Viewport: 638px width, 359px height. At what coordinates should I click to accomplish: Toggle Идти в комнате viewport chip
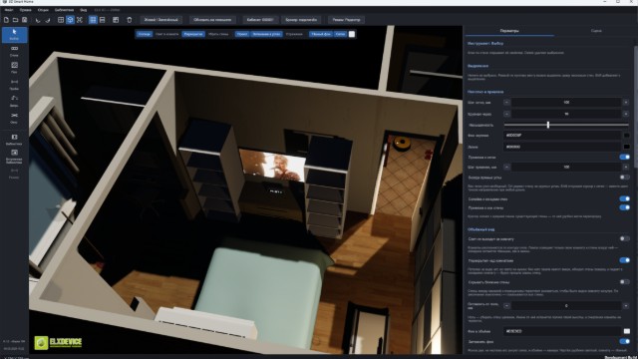coord(166,34)
